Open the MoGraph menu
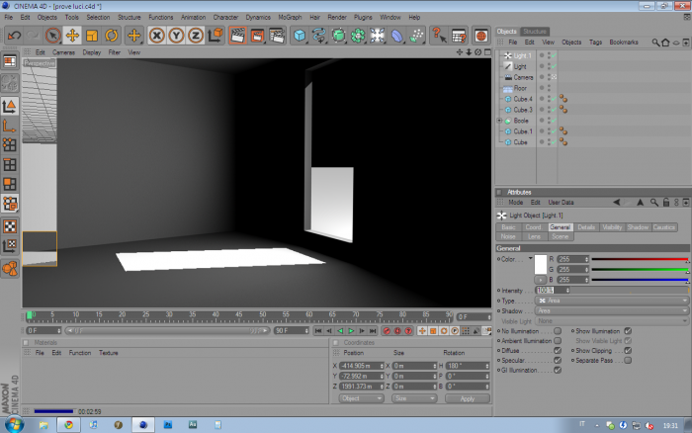Image resolution: width=692 pixels, height=433 pixels. click(x=290, y=17)
